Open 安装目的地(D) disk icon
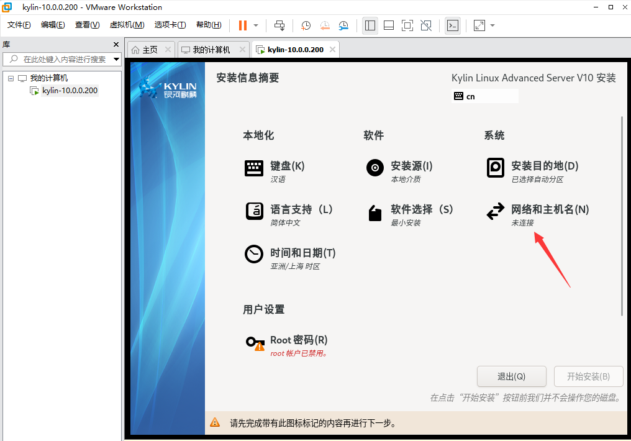 pos(496,167)
